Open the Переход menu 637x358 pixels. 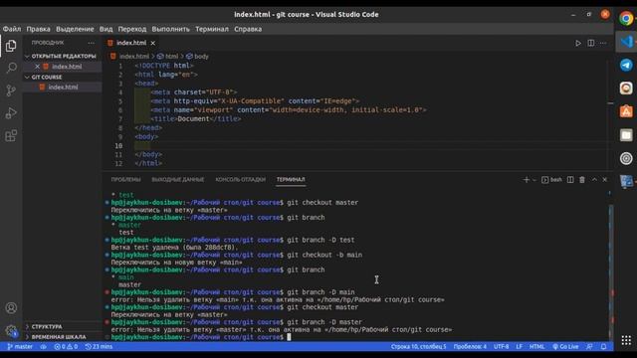(x=132, y=29)
